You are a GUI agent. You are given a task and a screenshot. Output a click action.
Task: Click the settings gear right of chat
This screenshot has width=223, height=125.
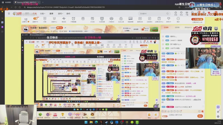(218, 116)
